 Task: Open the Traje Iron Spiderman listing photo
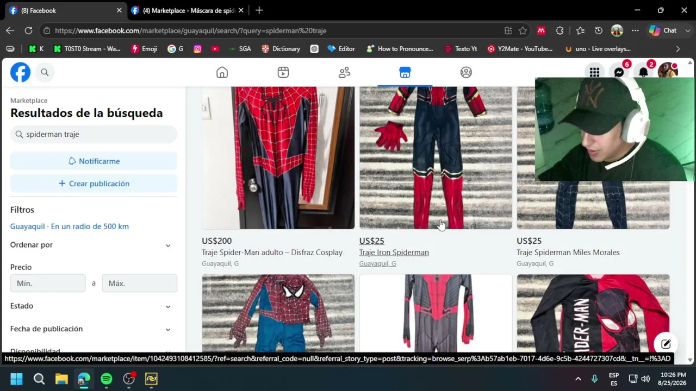[436, 157]
